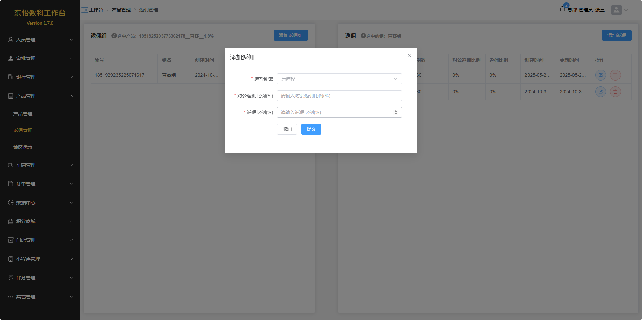Click the delete icon in first 返佣 row
This screenshot has height=320, width=642.
pos(615,75)
